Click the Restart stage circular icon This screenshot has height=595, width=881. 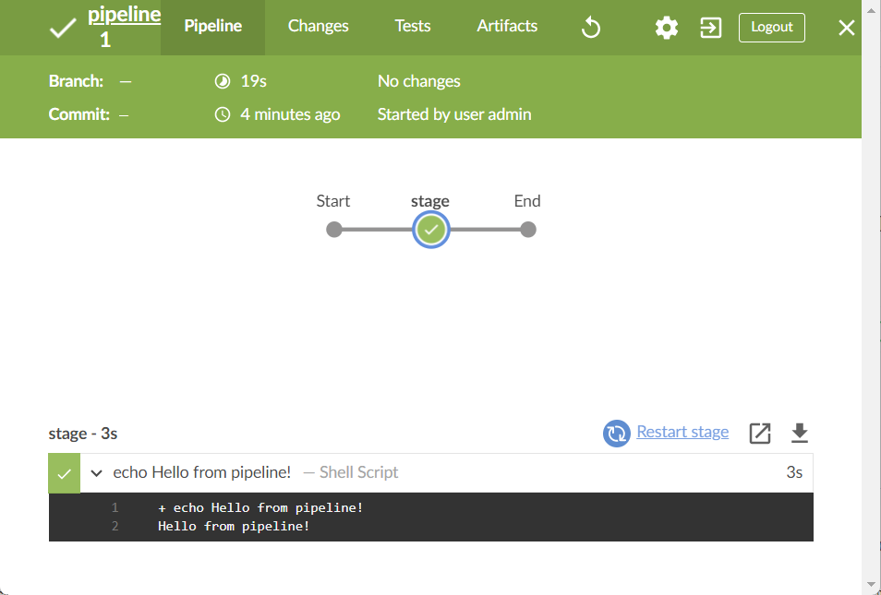[x=616, y=434]
